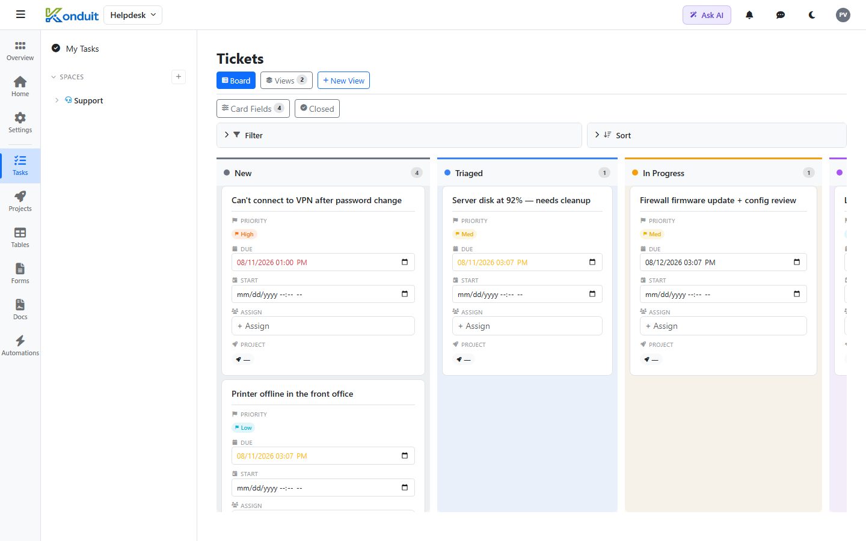Open the Card Fields dropdown

[x=253, y=109]
